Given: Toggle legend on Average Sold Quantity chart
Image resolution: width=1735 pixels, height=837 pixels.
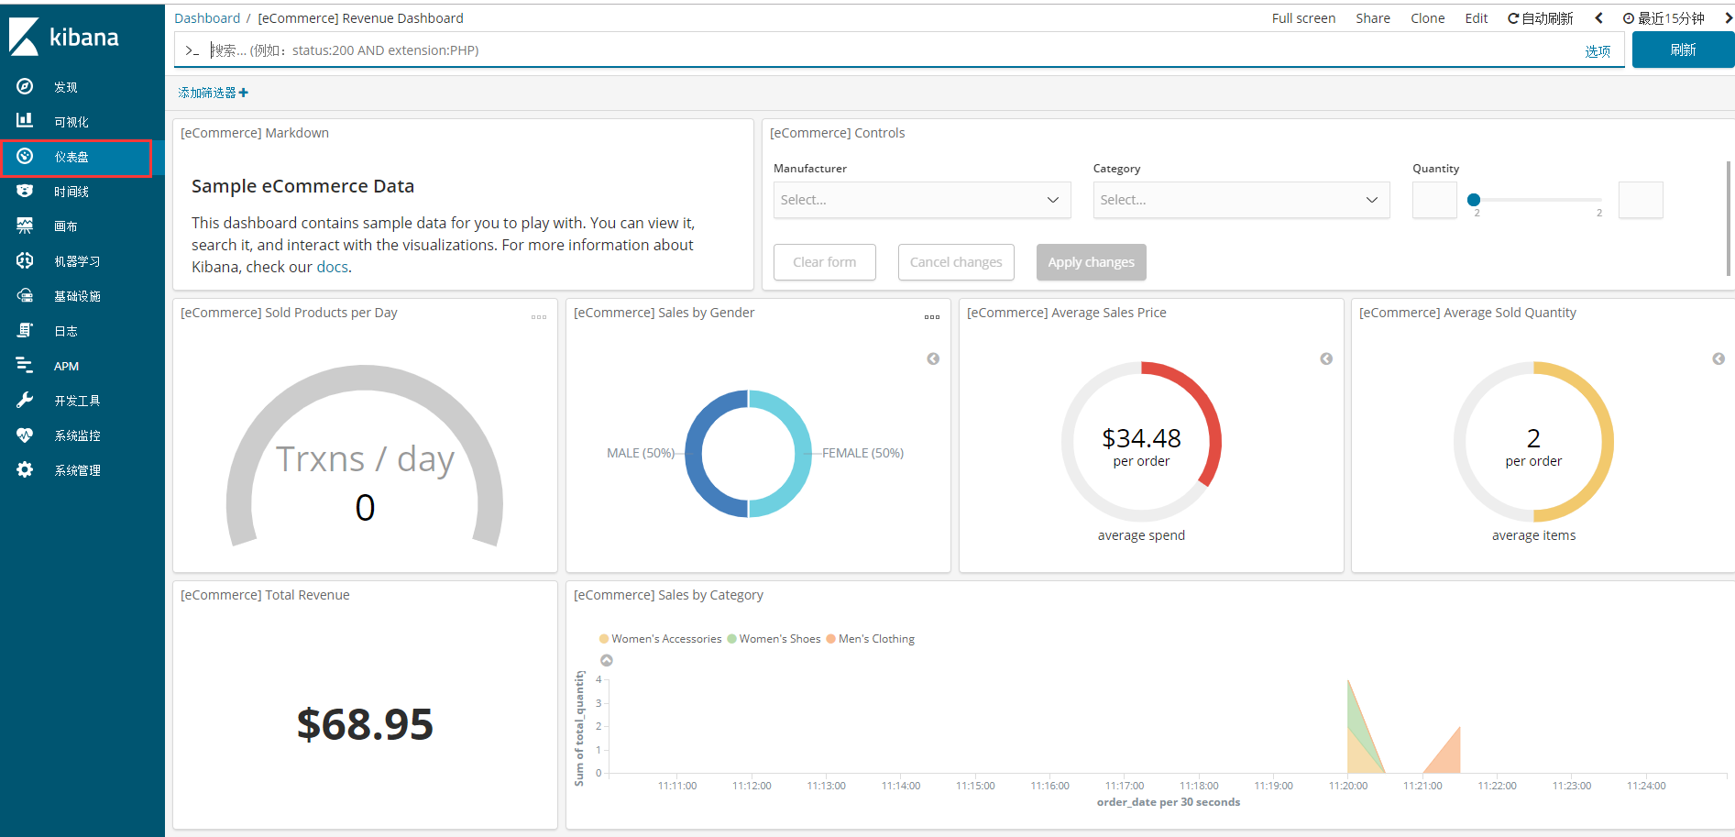Looking at the screenshot, I should (1719, 358).
